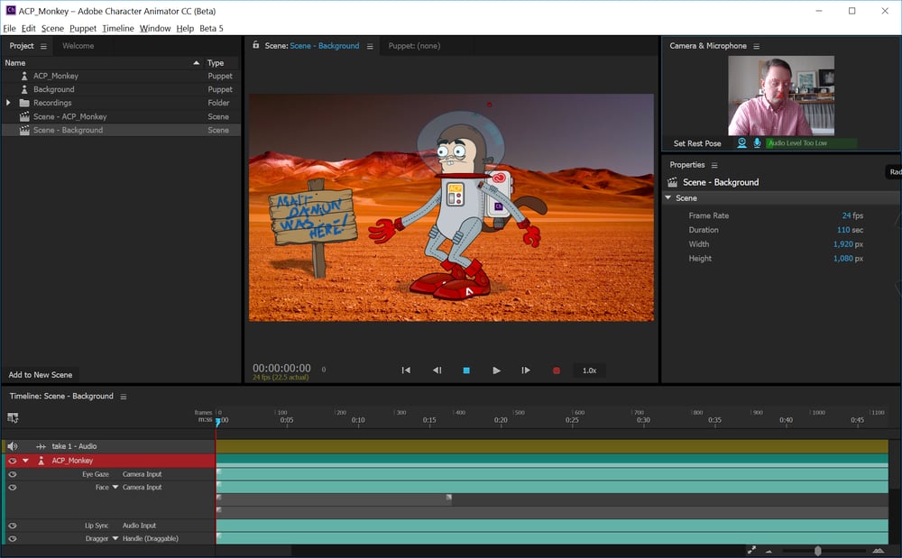Click the red Record button
Viewport: 902px width, 558px height.
[557, 370]
